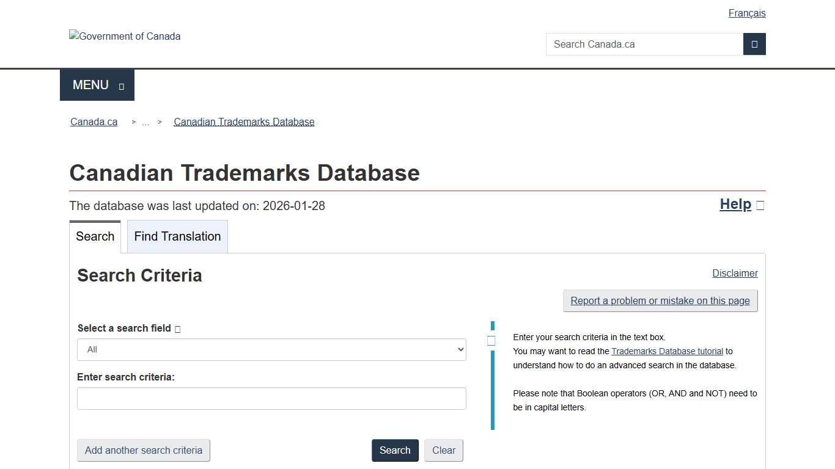
Task: Open the help tooltip beside "Select a search field"
Action: click(177, 329)
